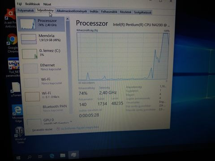Viewport: 215px width, 161px height.
Task: Switch to the Indítás tab
Action: tap(94, 12)
